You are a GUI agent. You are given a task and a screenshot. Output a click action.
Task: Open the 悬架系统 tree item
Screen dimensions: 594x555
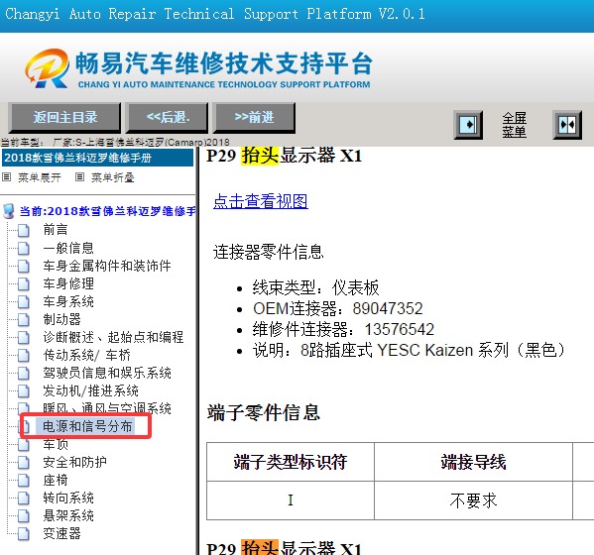click(x=68, y=515)
